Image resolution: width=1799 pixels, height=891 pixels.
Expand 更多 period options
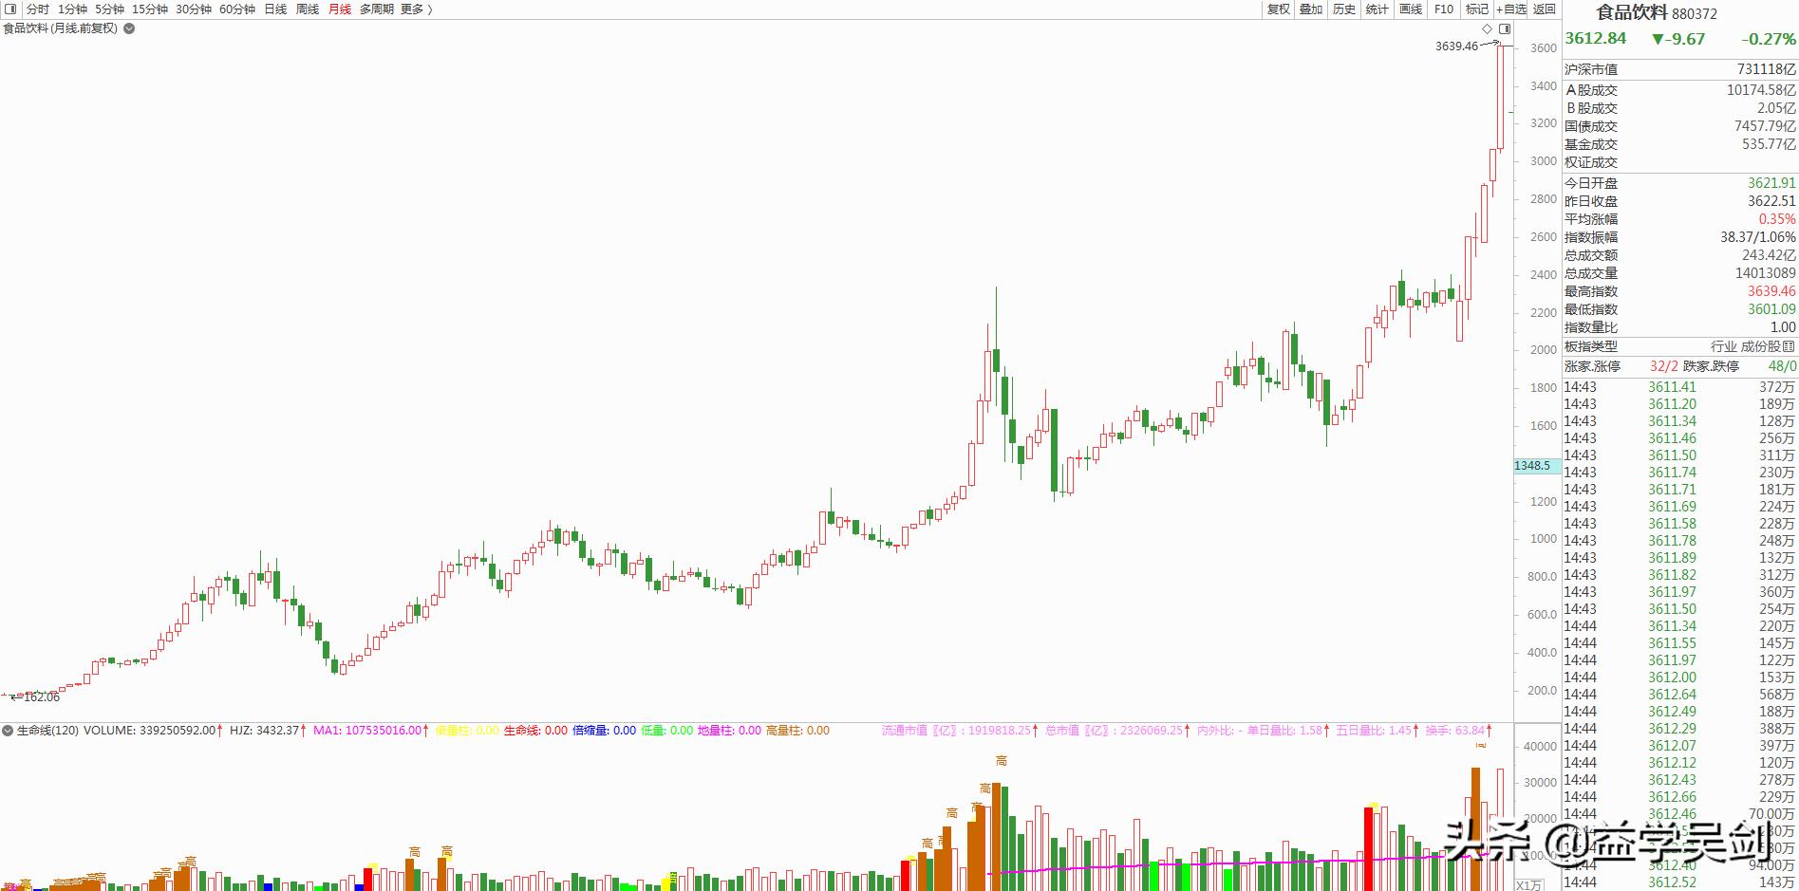416,9
